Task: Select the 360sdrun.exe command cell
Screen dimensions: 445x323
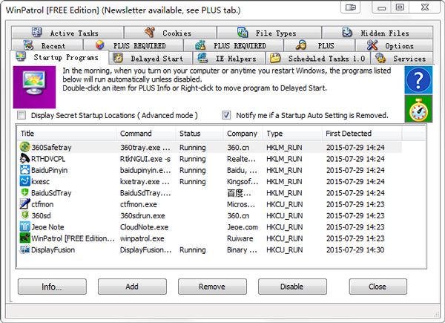Action: [x=142, y=215]
